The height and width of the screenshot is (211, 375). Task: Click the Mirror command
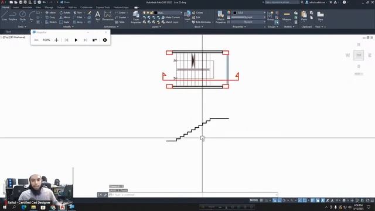(x=65, y=17)
